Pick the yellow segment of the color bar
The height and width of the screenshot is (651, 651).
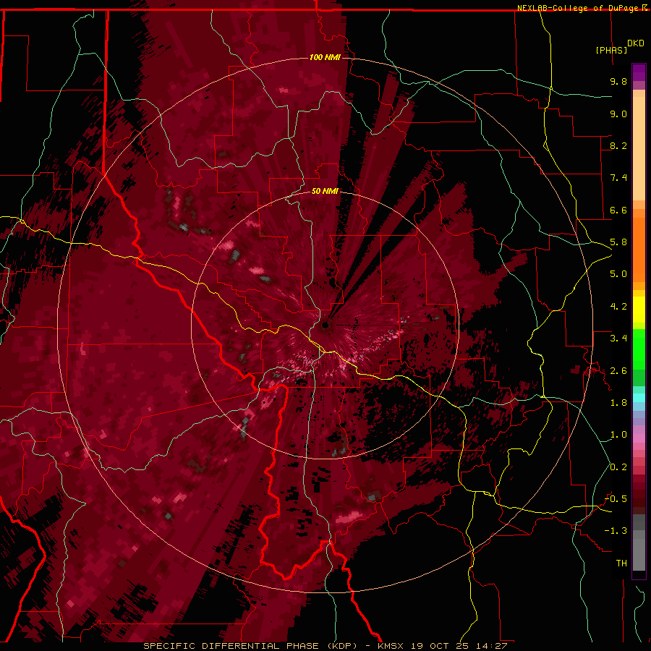[639, 310]
